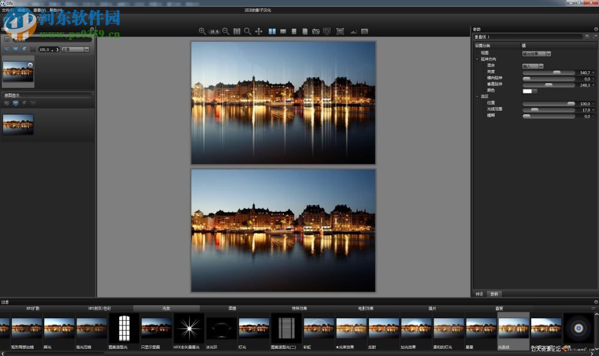Switch to side-by-side comparison view

(273, 31)
